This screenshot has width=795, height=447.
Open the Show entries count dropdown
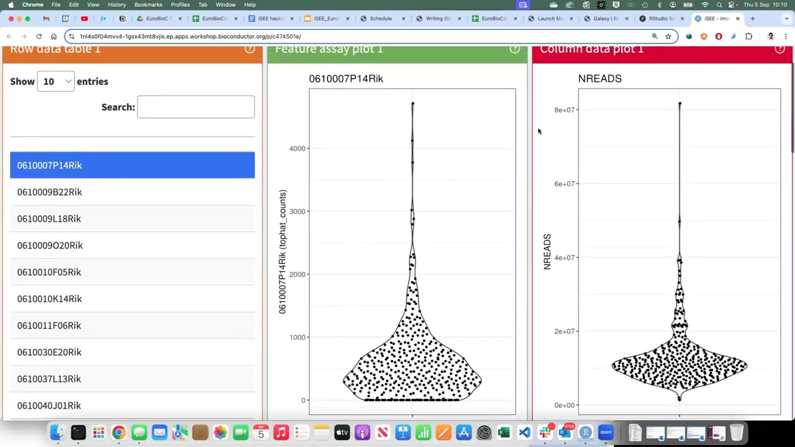pos(56,81)
